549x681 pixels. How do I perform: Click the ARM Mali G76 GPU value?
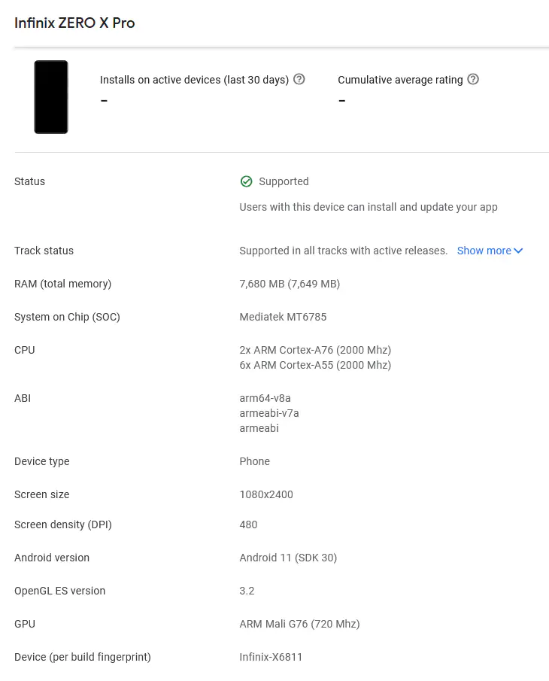click(299, 624)
